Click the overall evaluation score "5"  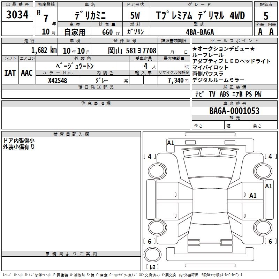(266, 16)
